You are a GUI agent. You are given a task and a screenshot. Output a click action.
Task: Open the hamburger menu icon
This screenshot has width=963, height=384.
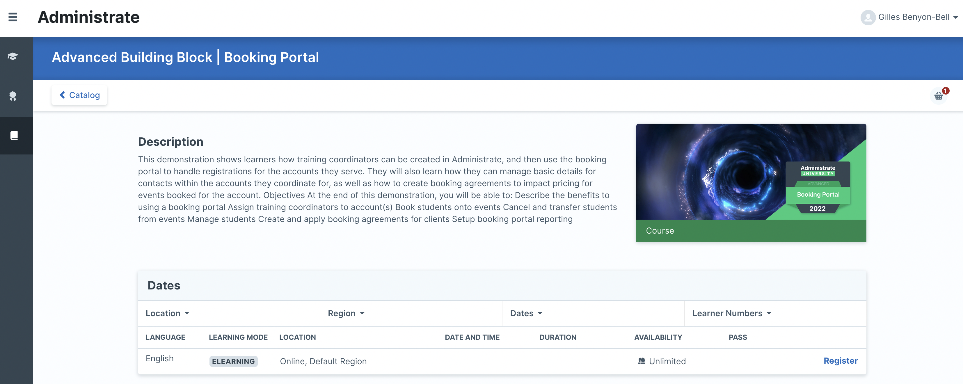point(13,17)
